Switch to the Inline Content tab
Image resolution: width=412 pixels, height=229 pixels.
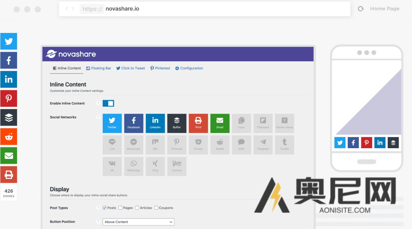(x=67, y=68)
